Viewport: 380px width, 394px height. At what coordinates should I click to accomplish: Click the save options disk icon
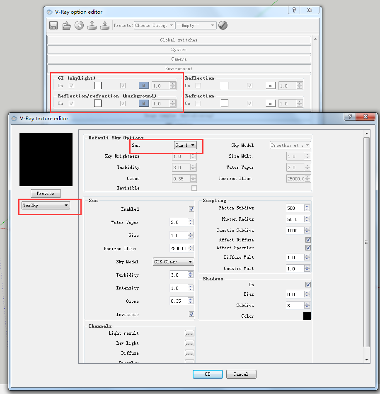(x=53, y=25)
